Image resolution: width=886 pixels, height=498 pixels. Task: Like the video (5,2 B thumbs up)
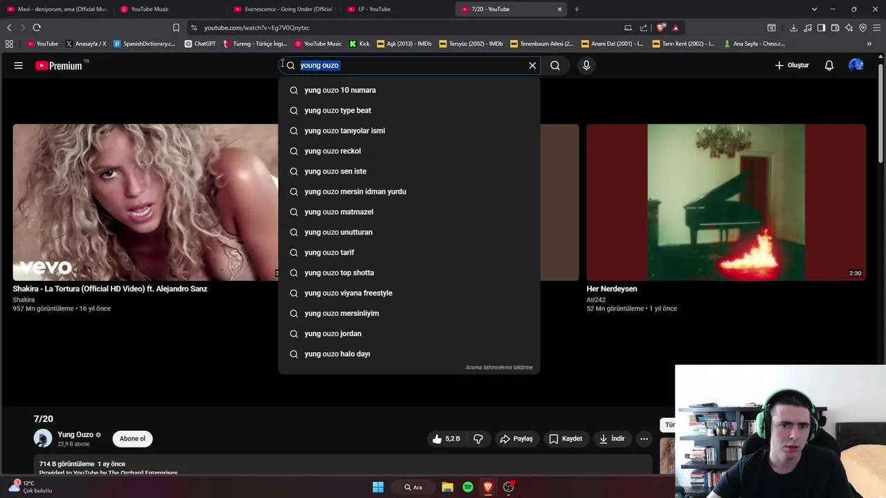tap(446, 439)
